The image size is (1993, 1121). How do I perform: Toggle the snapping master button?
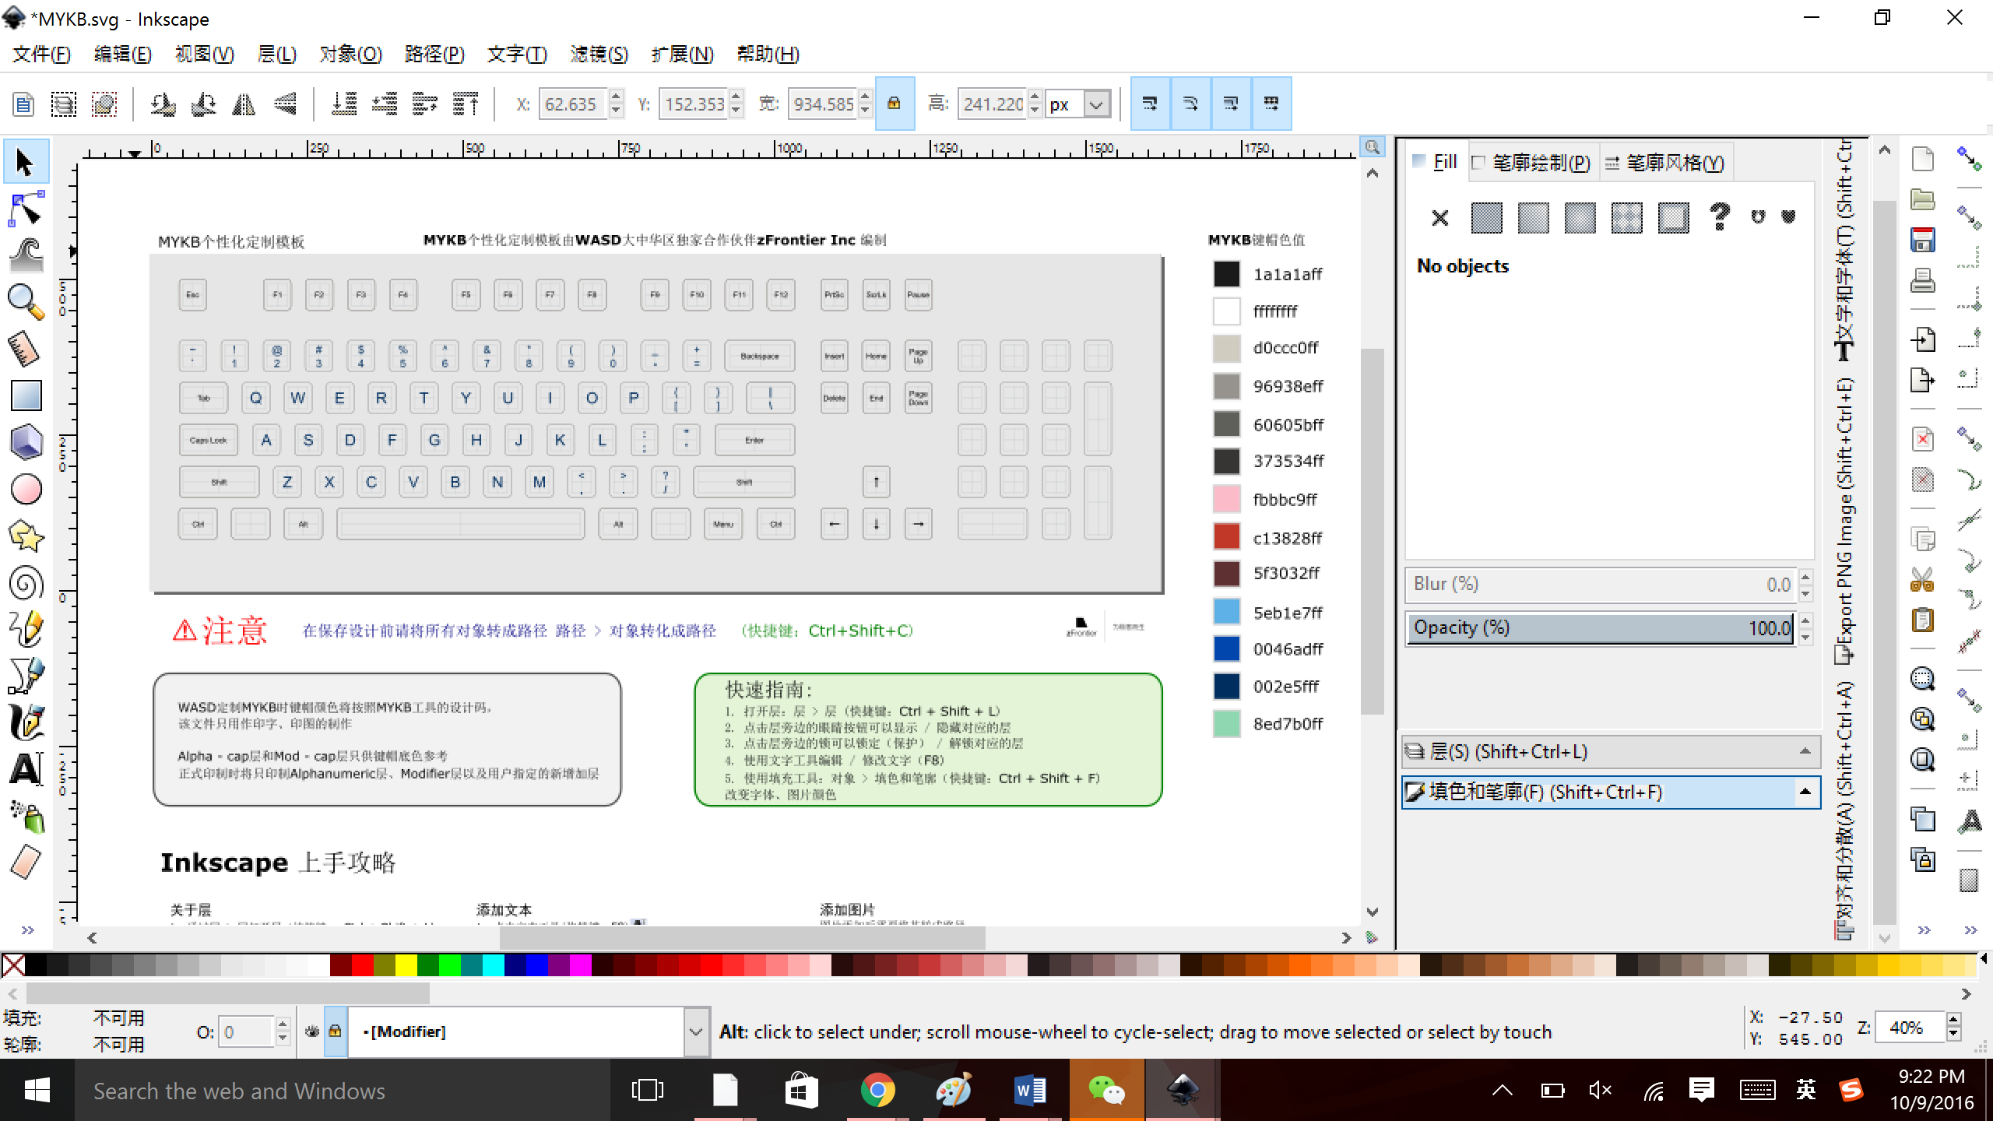click(1969, 160)
